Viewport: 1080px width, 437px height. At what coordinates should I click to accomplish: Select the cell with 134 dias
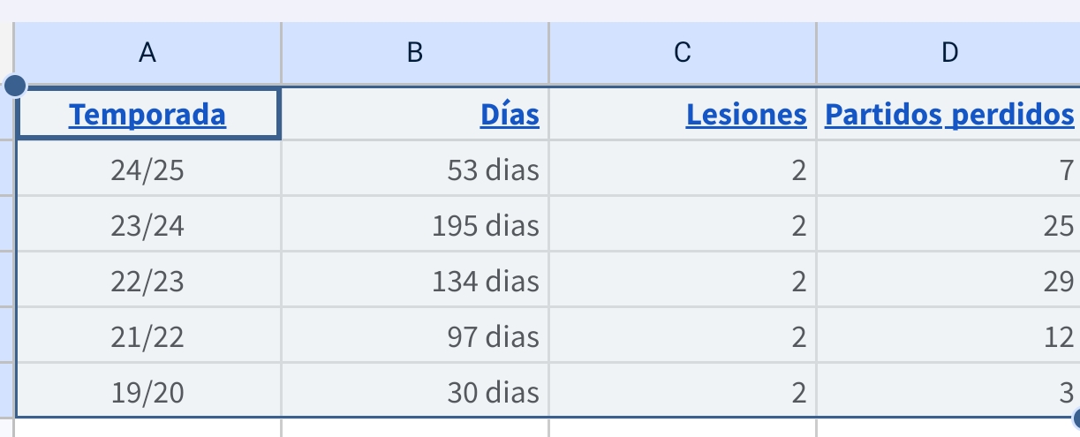[x=415, y=281]
